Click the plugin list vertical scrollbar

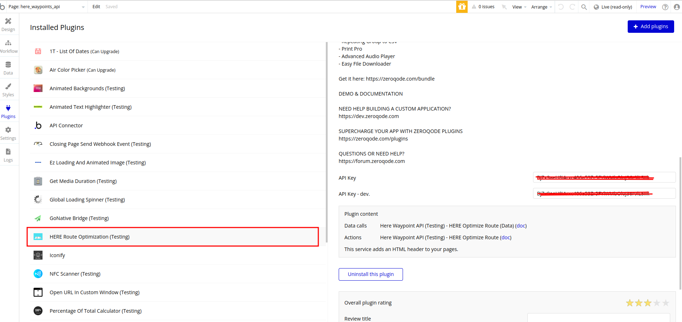coord(327,143)
